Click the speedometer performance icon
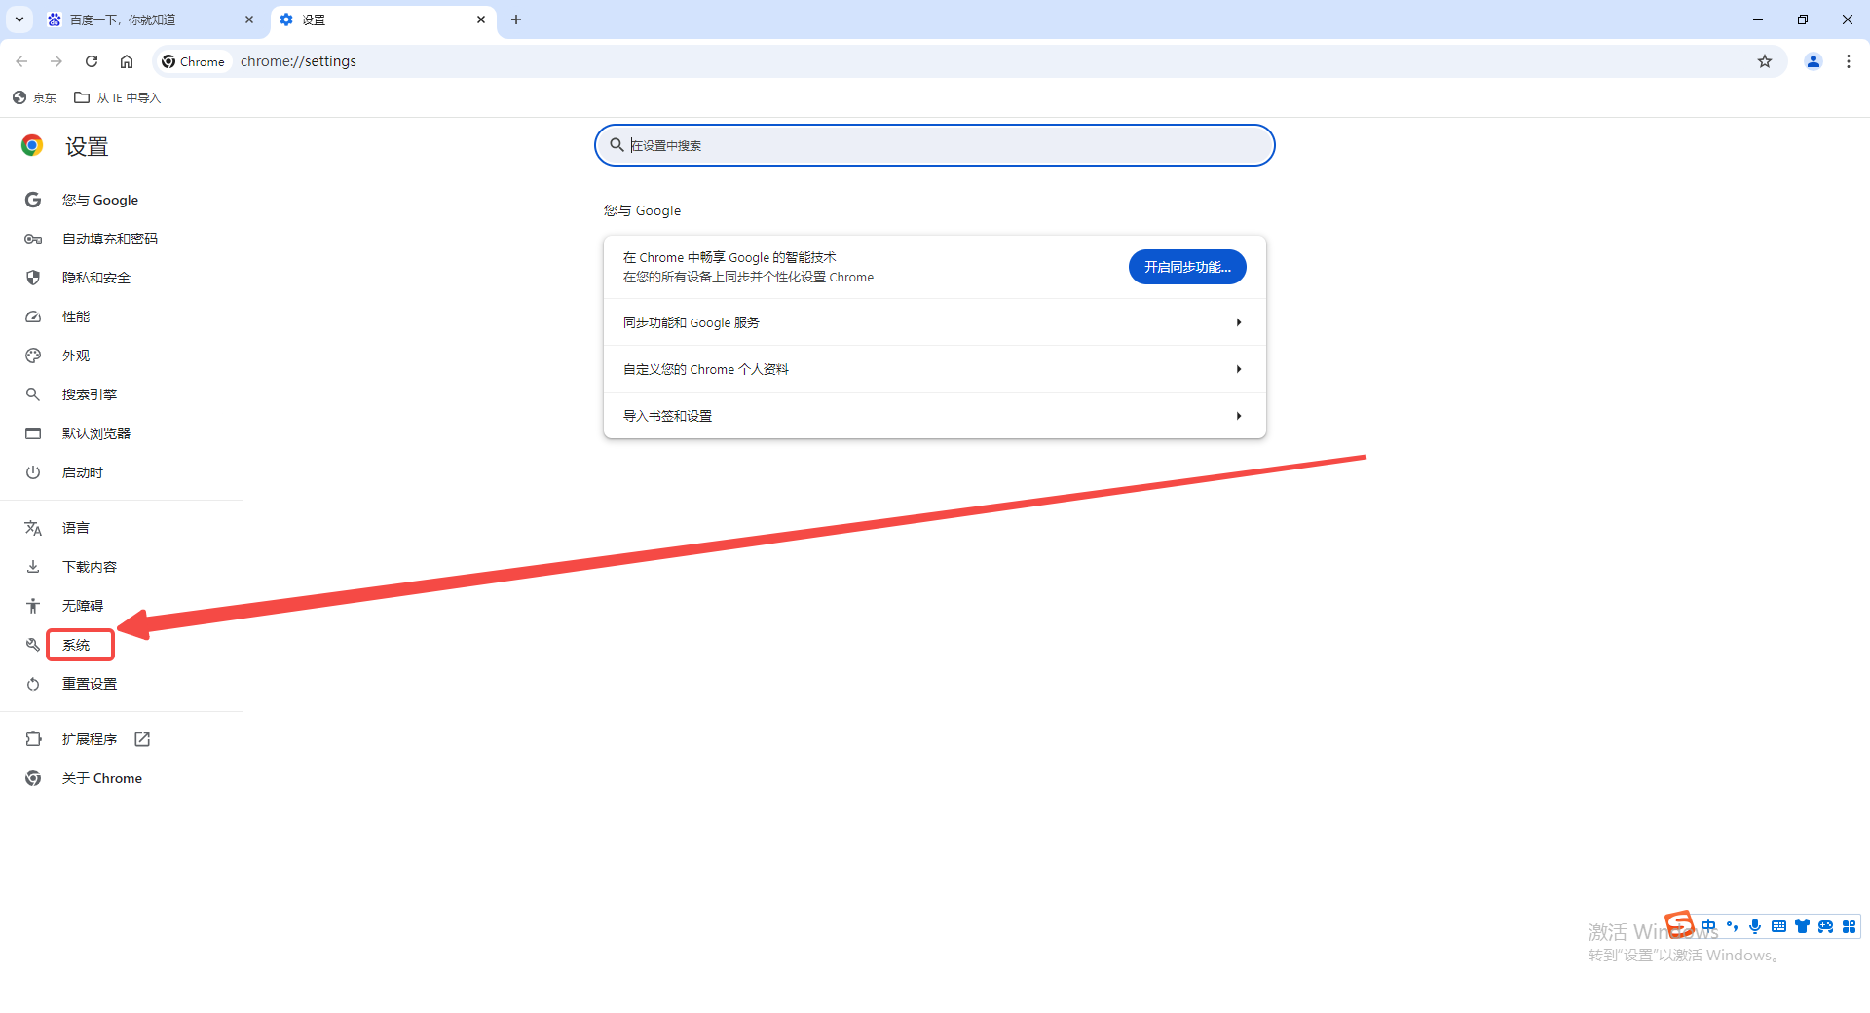 33,317
